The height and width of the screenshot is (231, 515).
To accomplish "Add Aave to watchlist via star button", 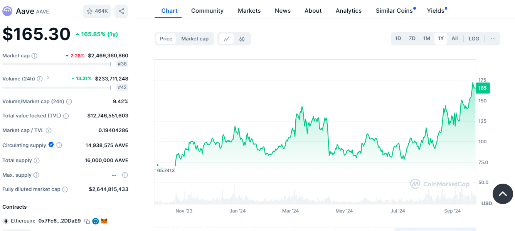I will [x=97, y=11].
